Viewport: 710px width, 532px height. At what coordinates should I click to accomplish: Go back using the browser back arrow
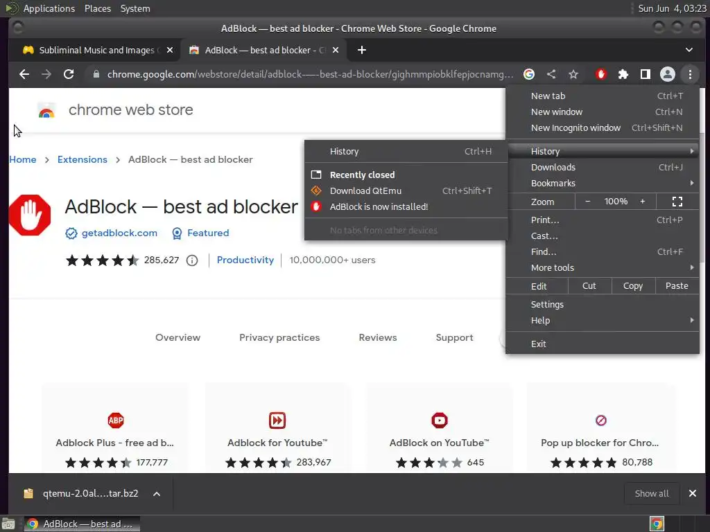(24, 74)
